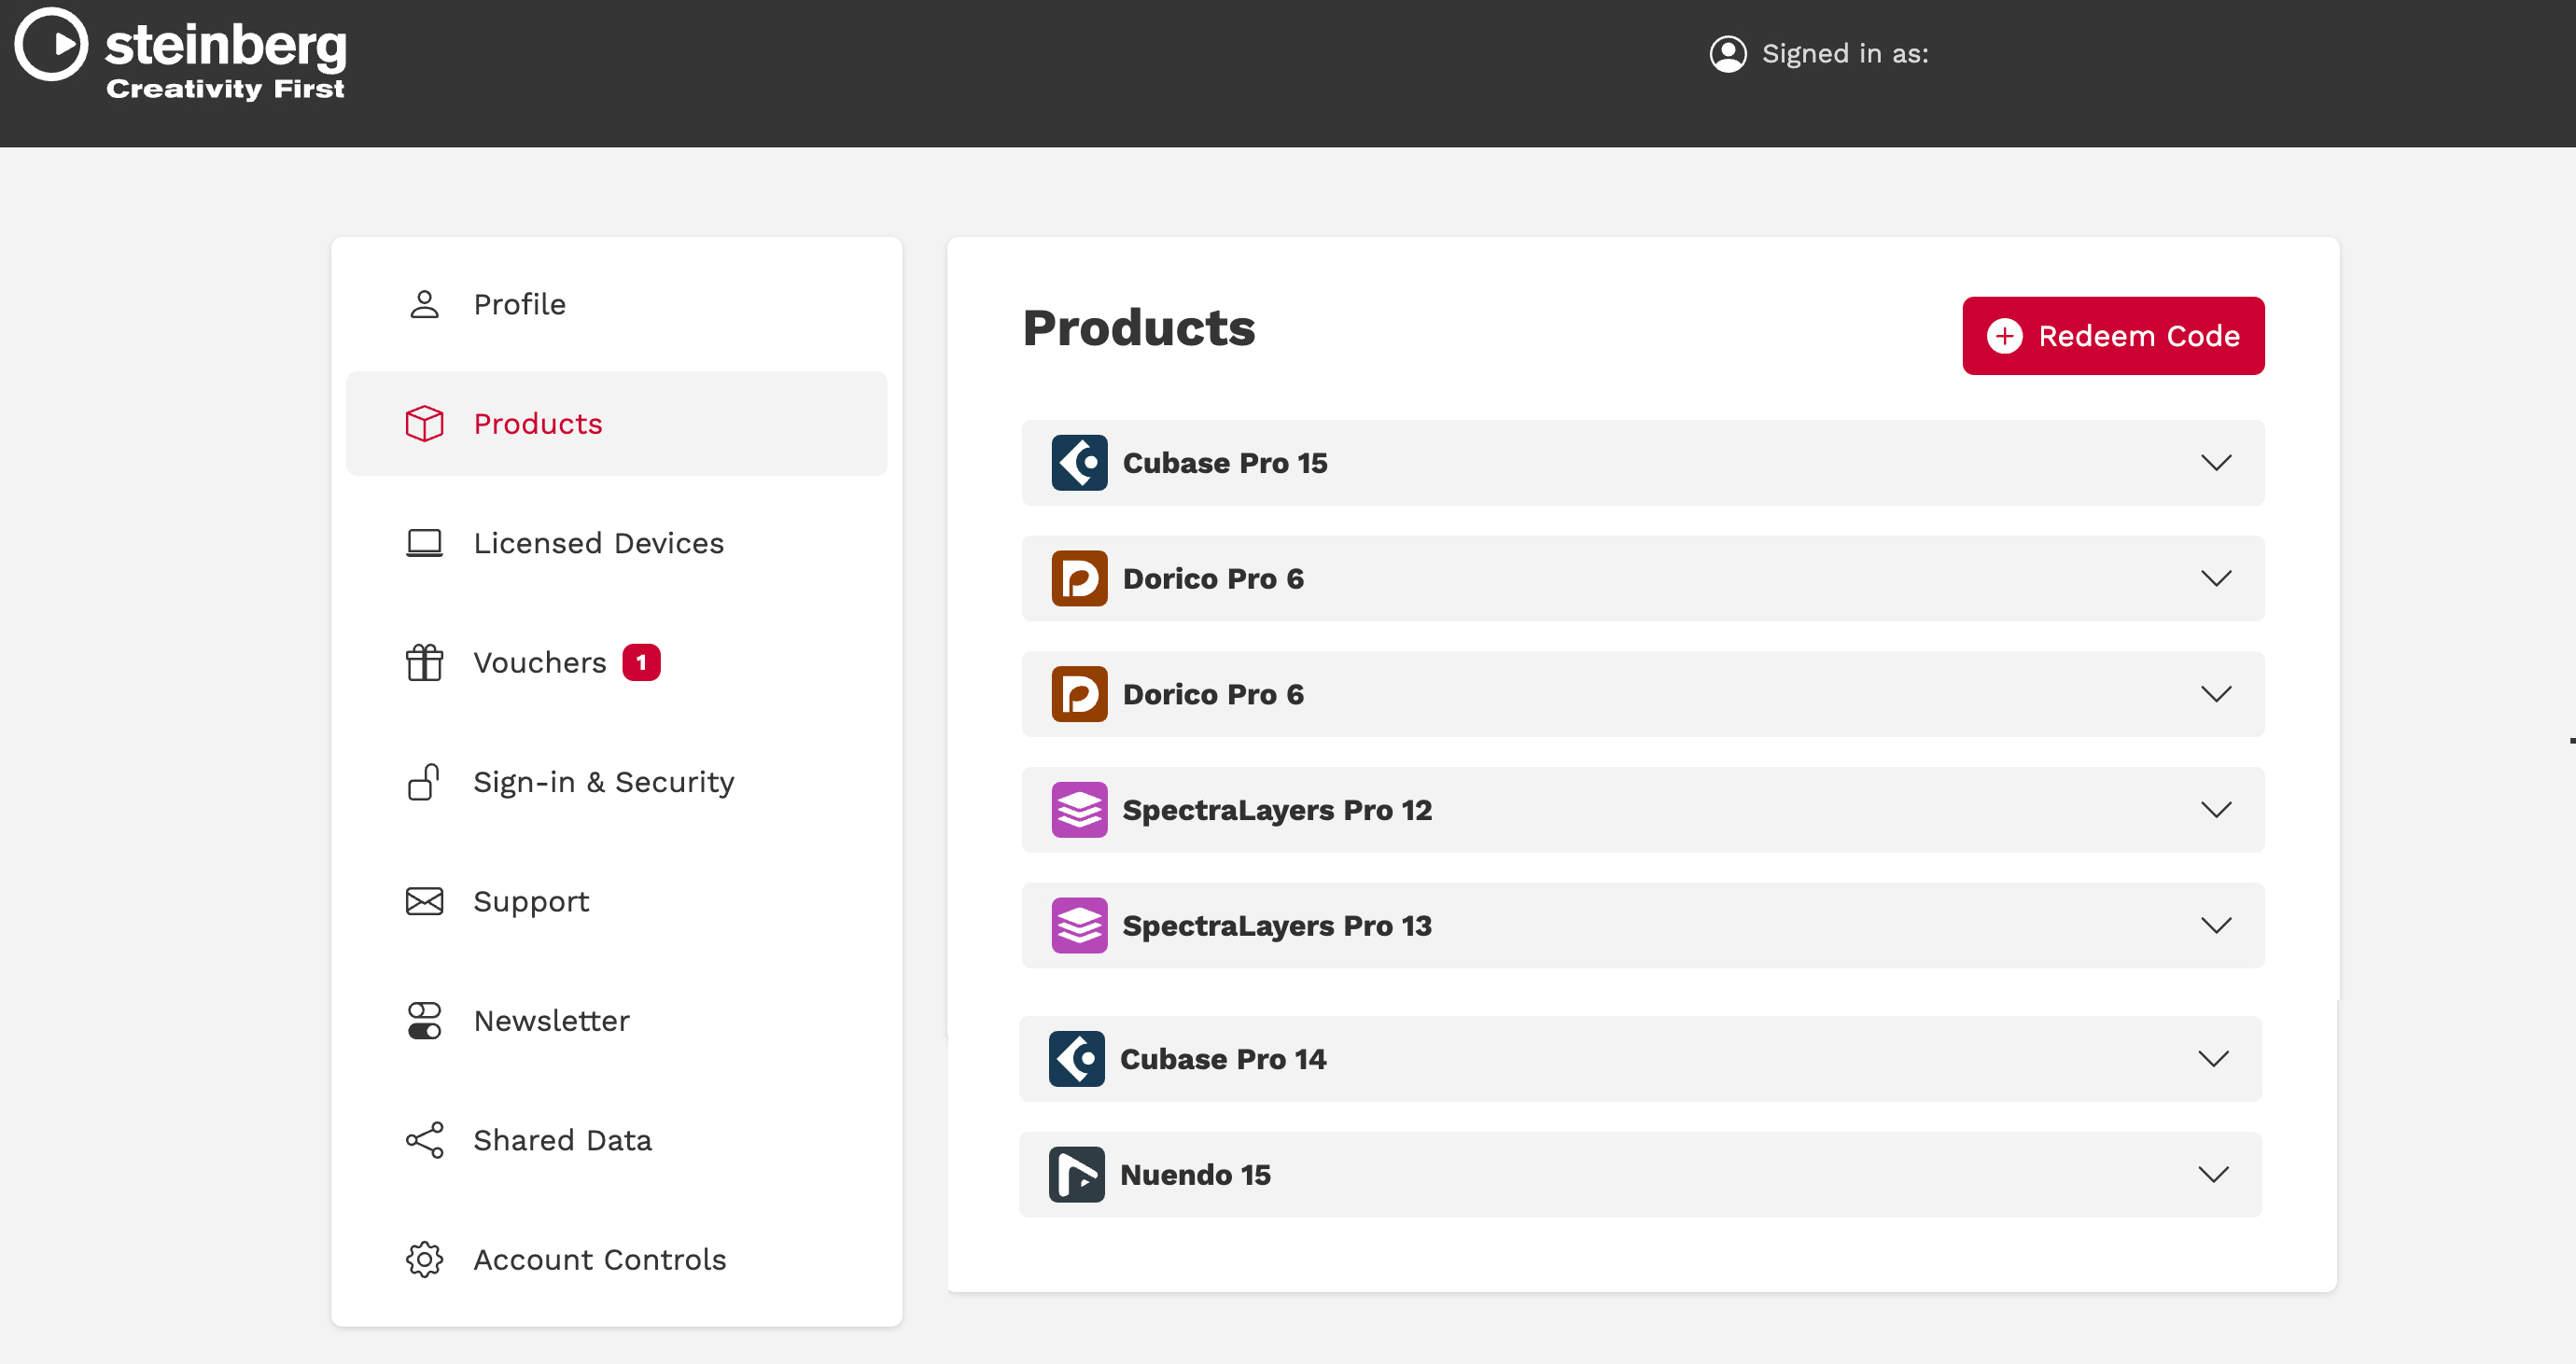
Task: Click the Nuendo 15 product icon
Action: tap(1076, 1174)
